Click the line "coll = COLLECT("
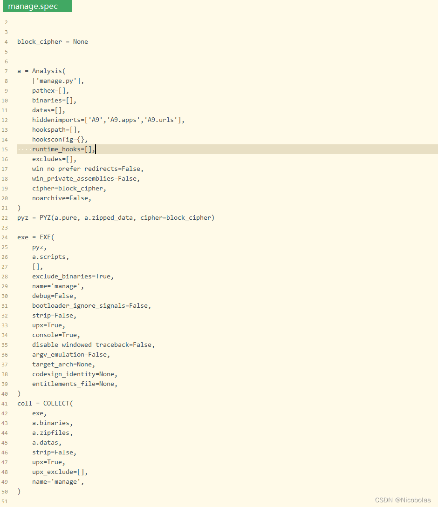The image size is (438, 507). pyautogui.click(x=45, y=404)
